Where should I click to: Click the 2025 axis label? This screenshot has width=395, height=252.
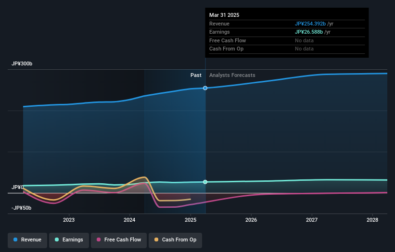[x=191, y=220]
